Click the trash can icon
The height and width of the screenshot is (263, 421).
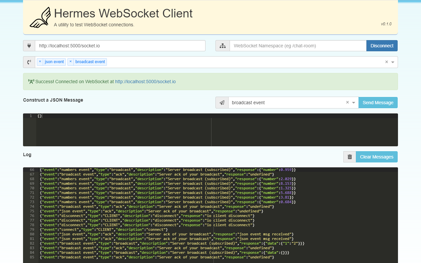click(x=350, y=157)
